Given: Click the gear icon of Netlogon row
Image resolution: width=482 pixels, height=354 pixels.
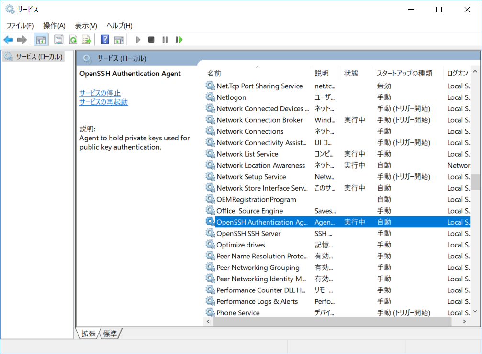Looking at the screenshot, I should click(x=210, y=97).
